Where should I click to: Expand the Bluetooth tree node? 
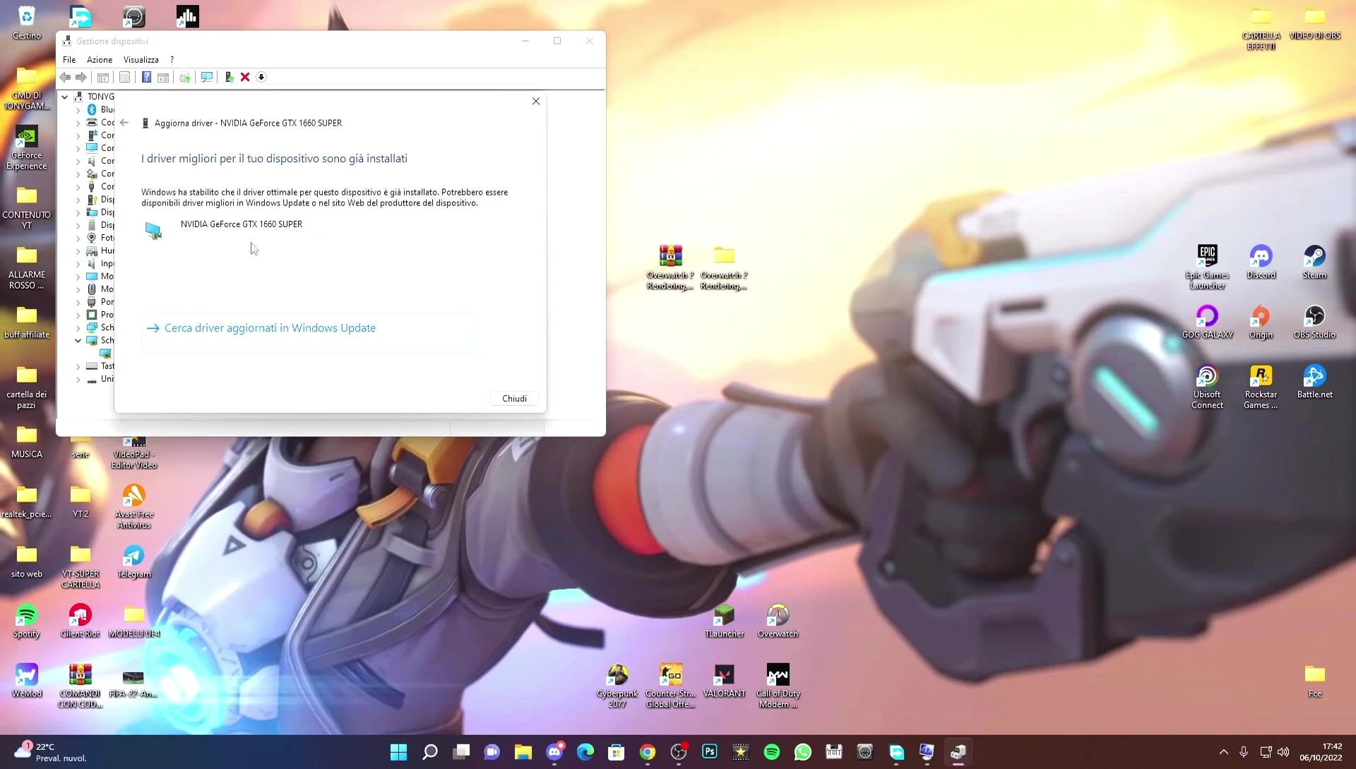pyautogui.click(x=78, y=110)
